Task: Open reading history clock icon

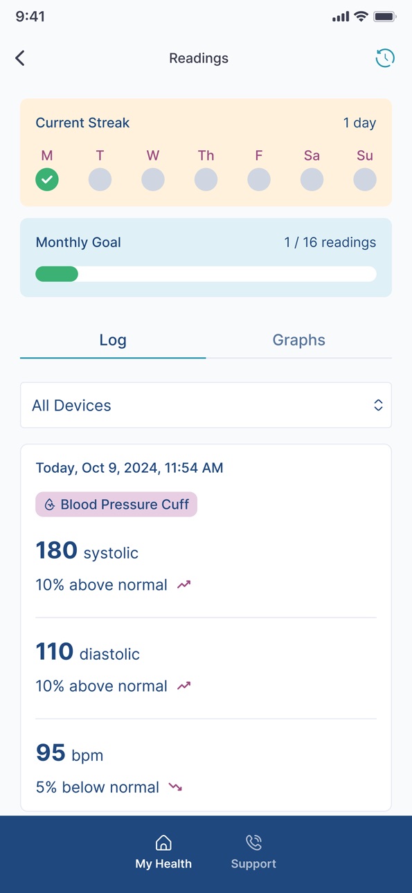Action: 385,58
